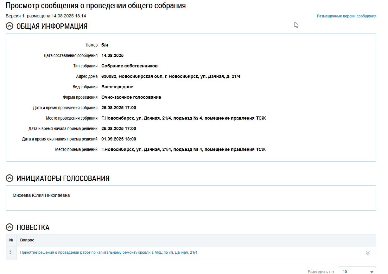The height and width of the screenshot is (274, 388).
Task: Select message date value 14.08.2025
Action: tap(112, 56)
